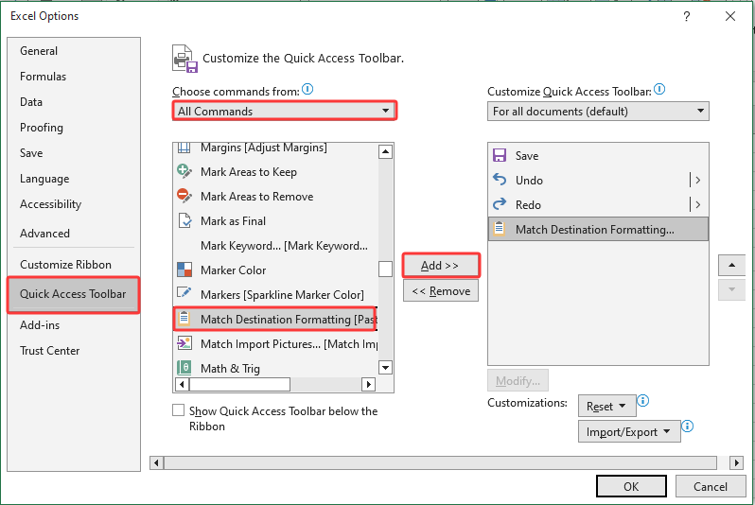
Task: Open the All Commands dropdown
Action: pos(284,111)
